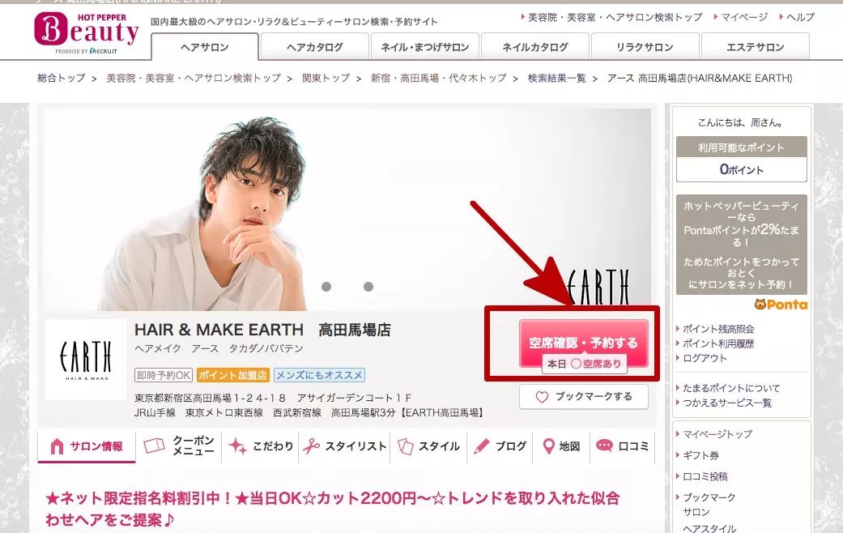Click the Hot Pepper Beauty logo
Viewport: 843px width, 533px height.
[x=86, y=33]
